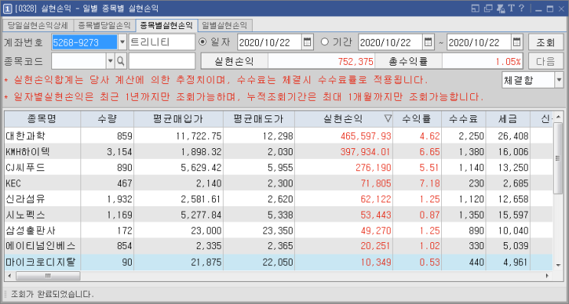Select the 일자 radio button
This screenshot has width=569, height=304.
202,42
